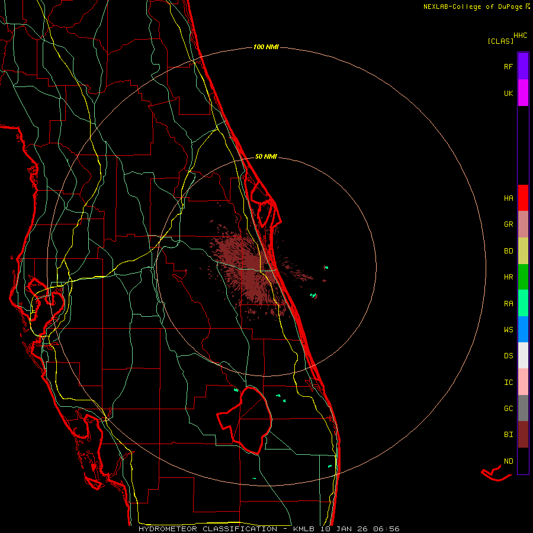
Task: Click the GC legend label
Action: tap(508, 409)
